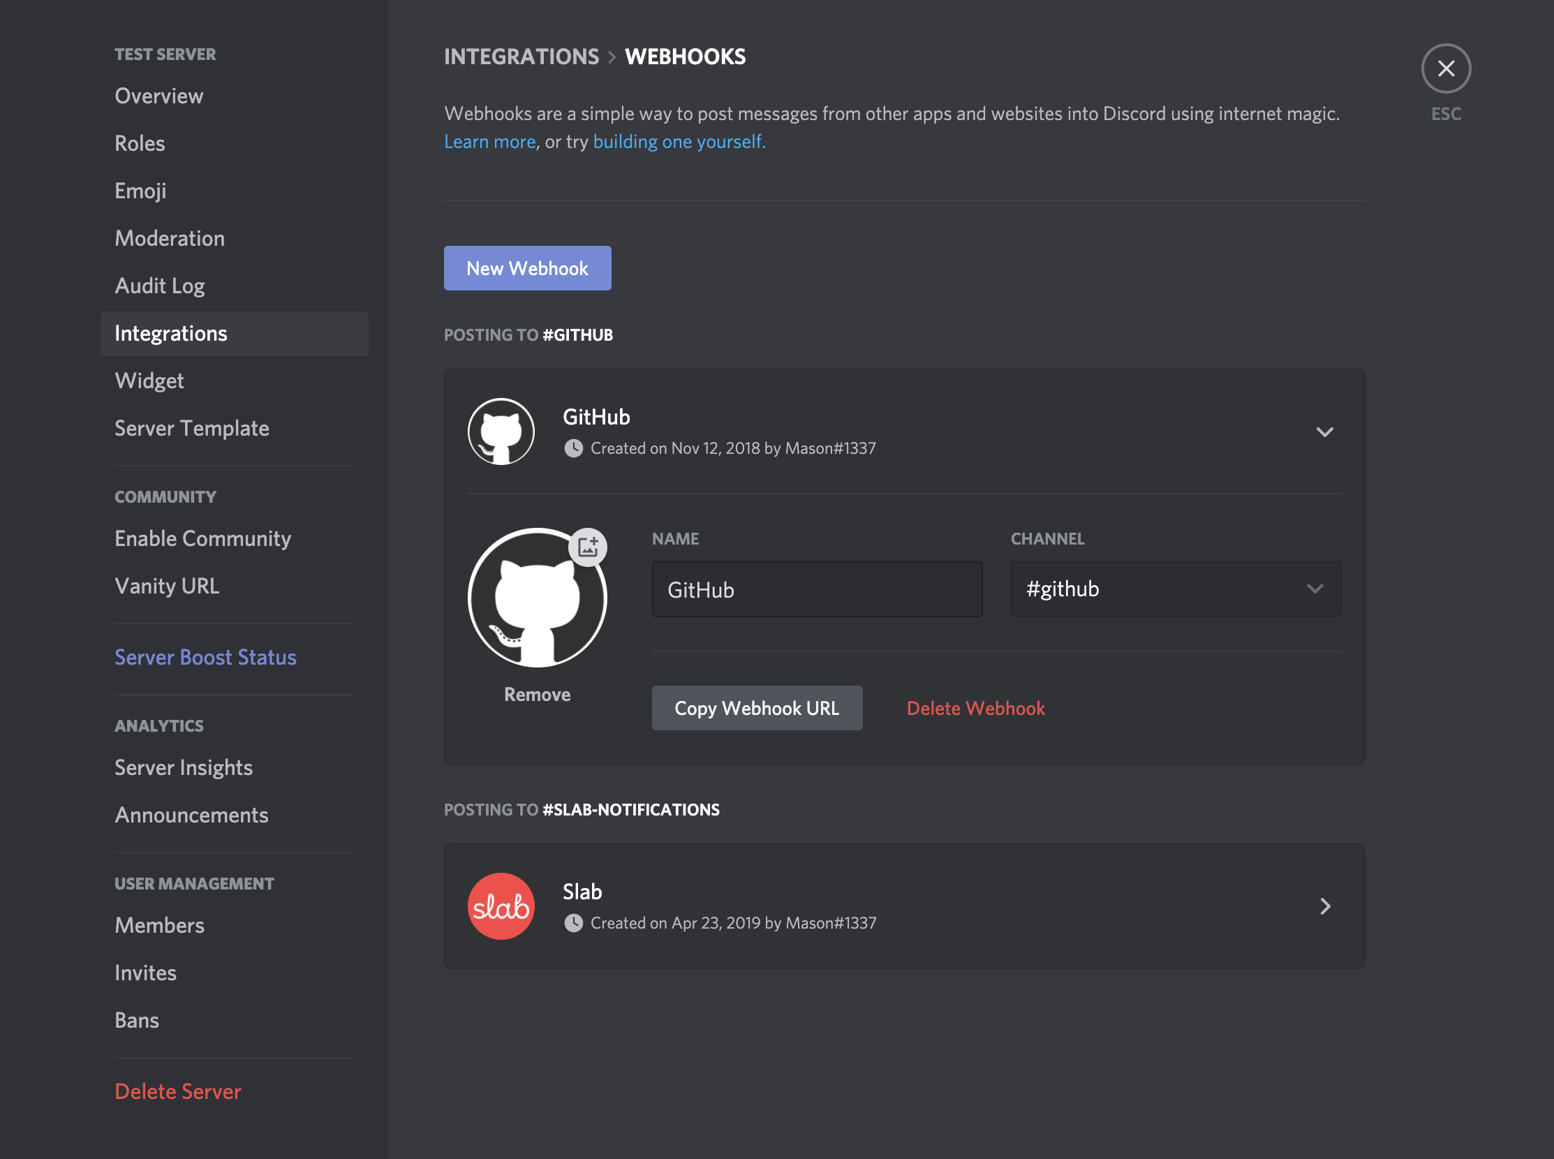The width and height of the screenshot is (1554, 1159).
Task: Click the building one yourself link
Action: click(x=676, y=140)
